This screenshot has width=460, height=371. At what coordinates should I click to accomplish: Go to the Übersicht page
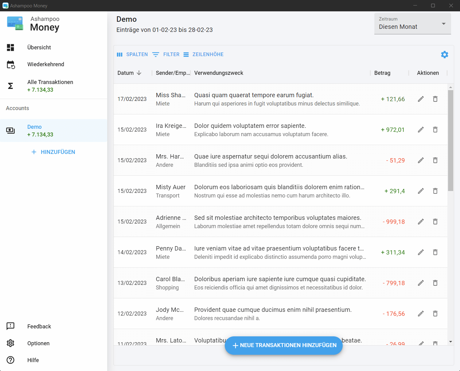[39, 48]
